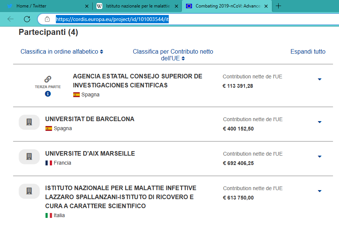Expand the Universite d'Aix Marseille row
The width and height of the screenshot is (339, 231).
pyautogui.click(x=319, y=157)
